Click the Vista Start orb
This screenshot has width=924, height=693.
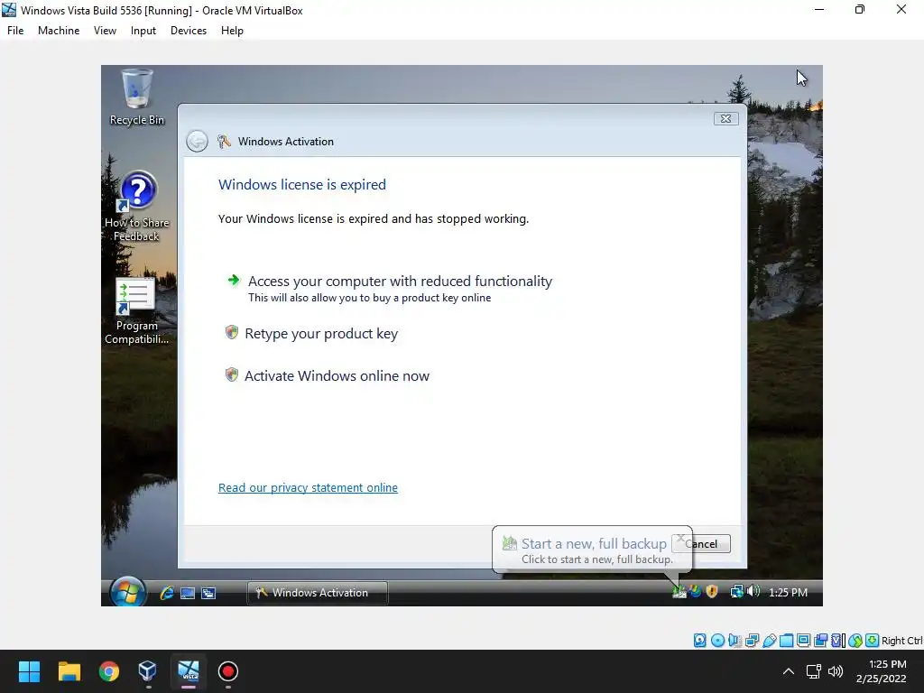(x=127, y=592)
